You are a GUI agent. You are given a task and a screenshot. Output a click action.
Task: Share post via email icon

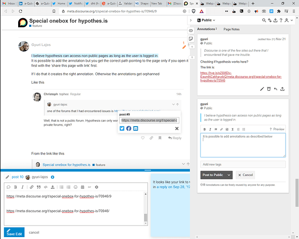pyautogui.click(x=135, y=129)
